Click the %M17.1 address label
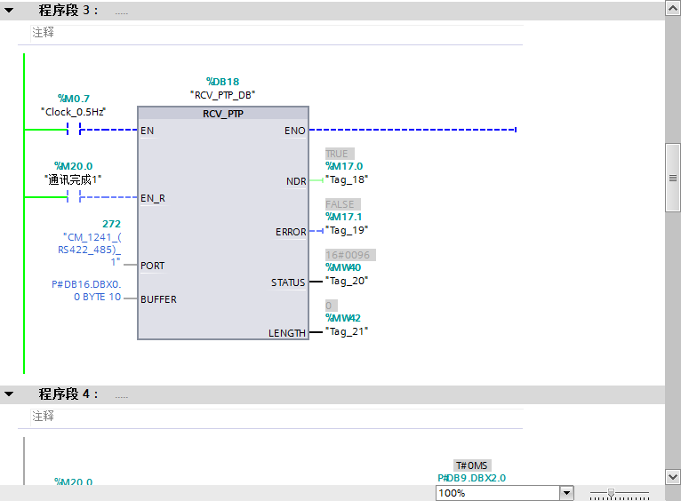 [343, 217]
